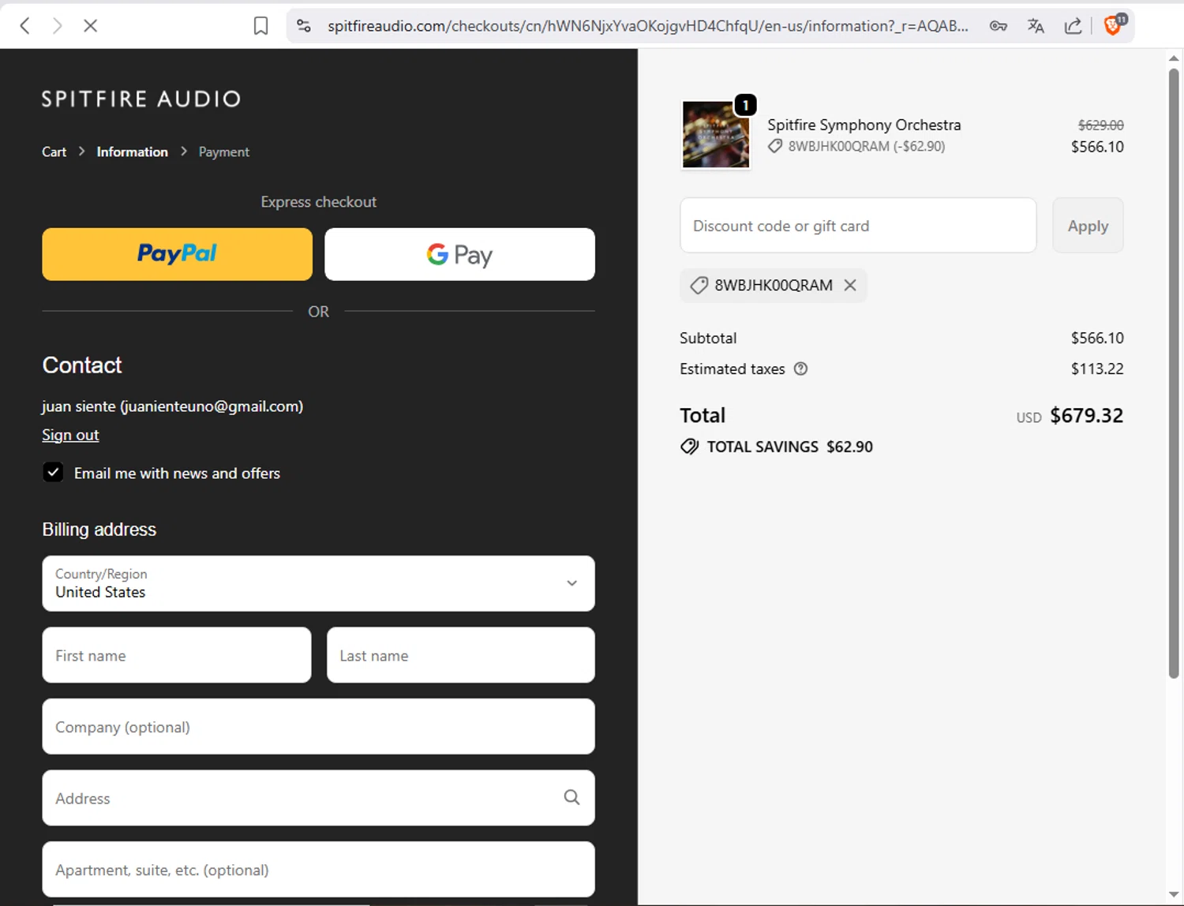Remove discount code 8WBJHK00QRAM with X

[850, 285]
